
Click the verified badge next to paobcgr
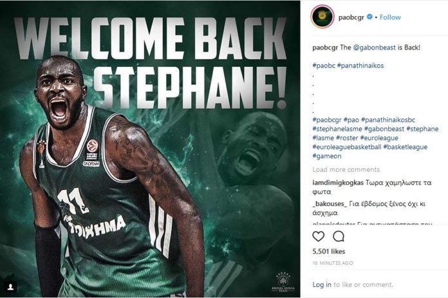[x=369, y=17]
